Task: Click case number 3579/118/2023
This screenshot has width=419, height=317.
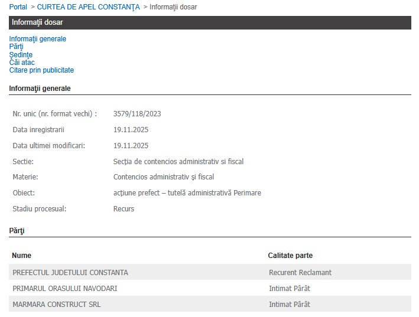Action: coord(137,114)
